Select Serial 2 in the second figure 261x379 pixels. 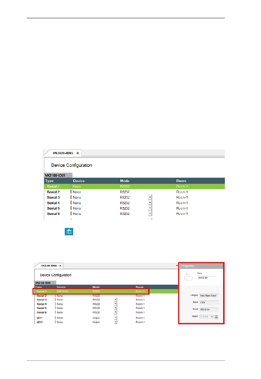41,296
